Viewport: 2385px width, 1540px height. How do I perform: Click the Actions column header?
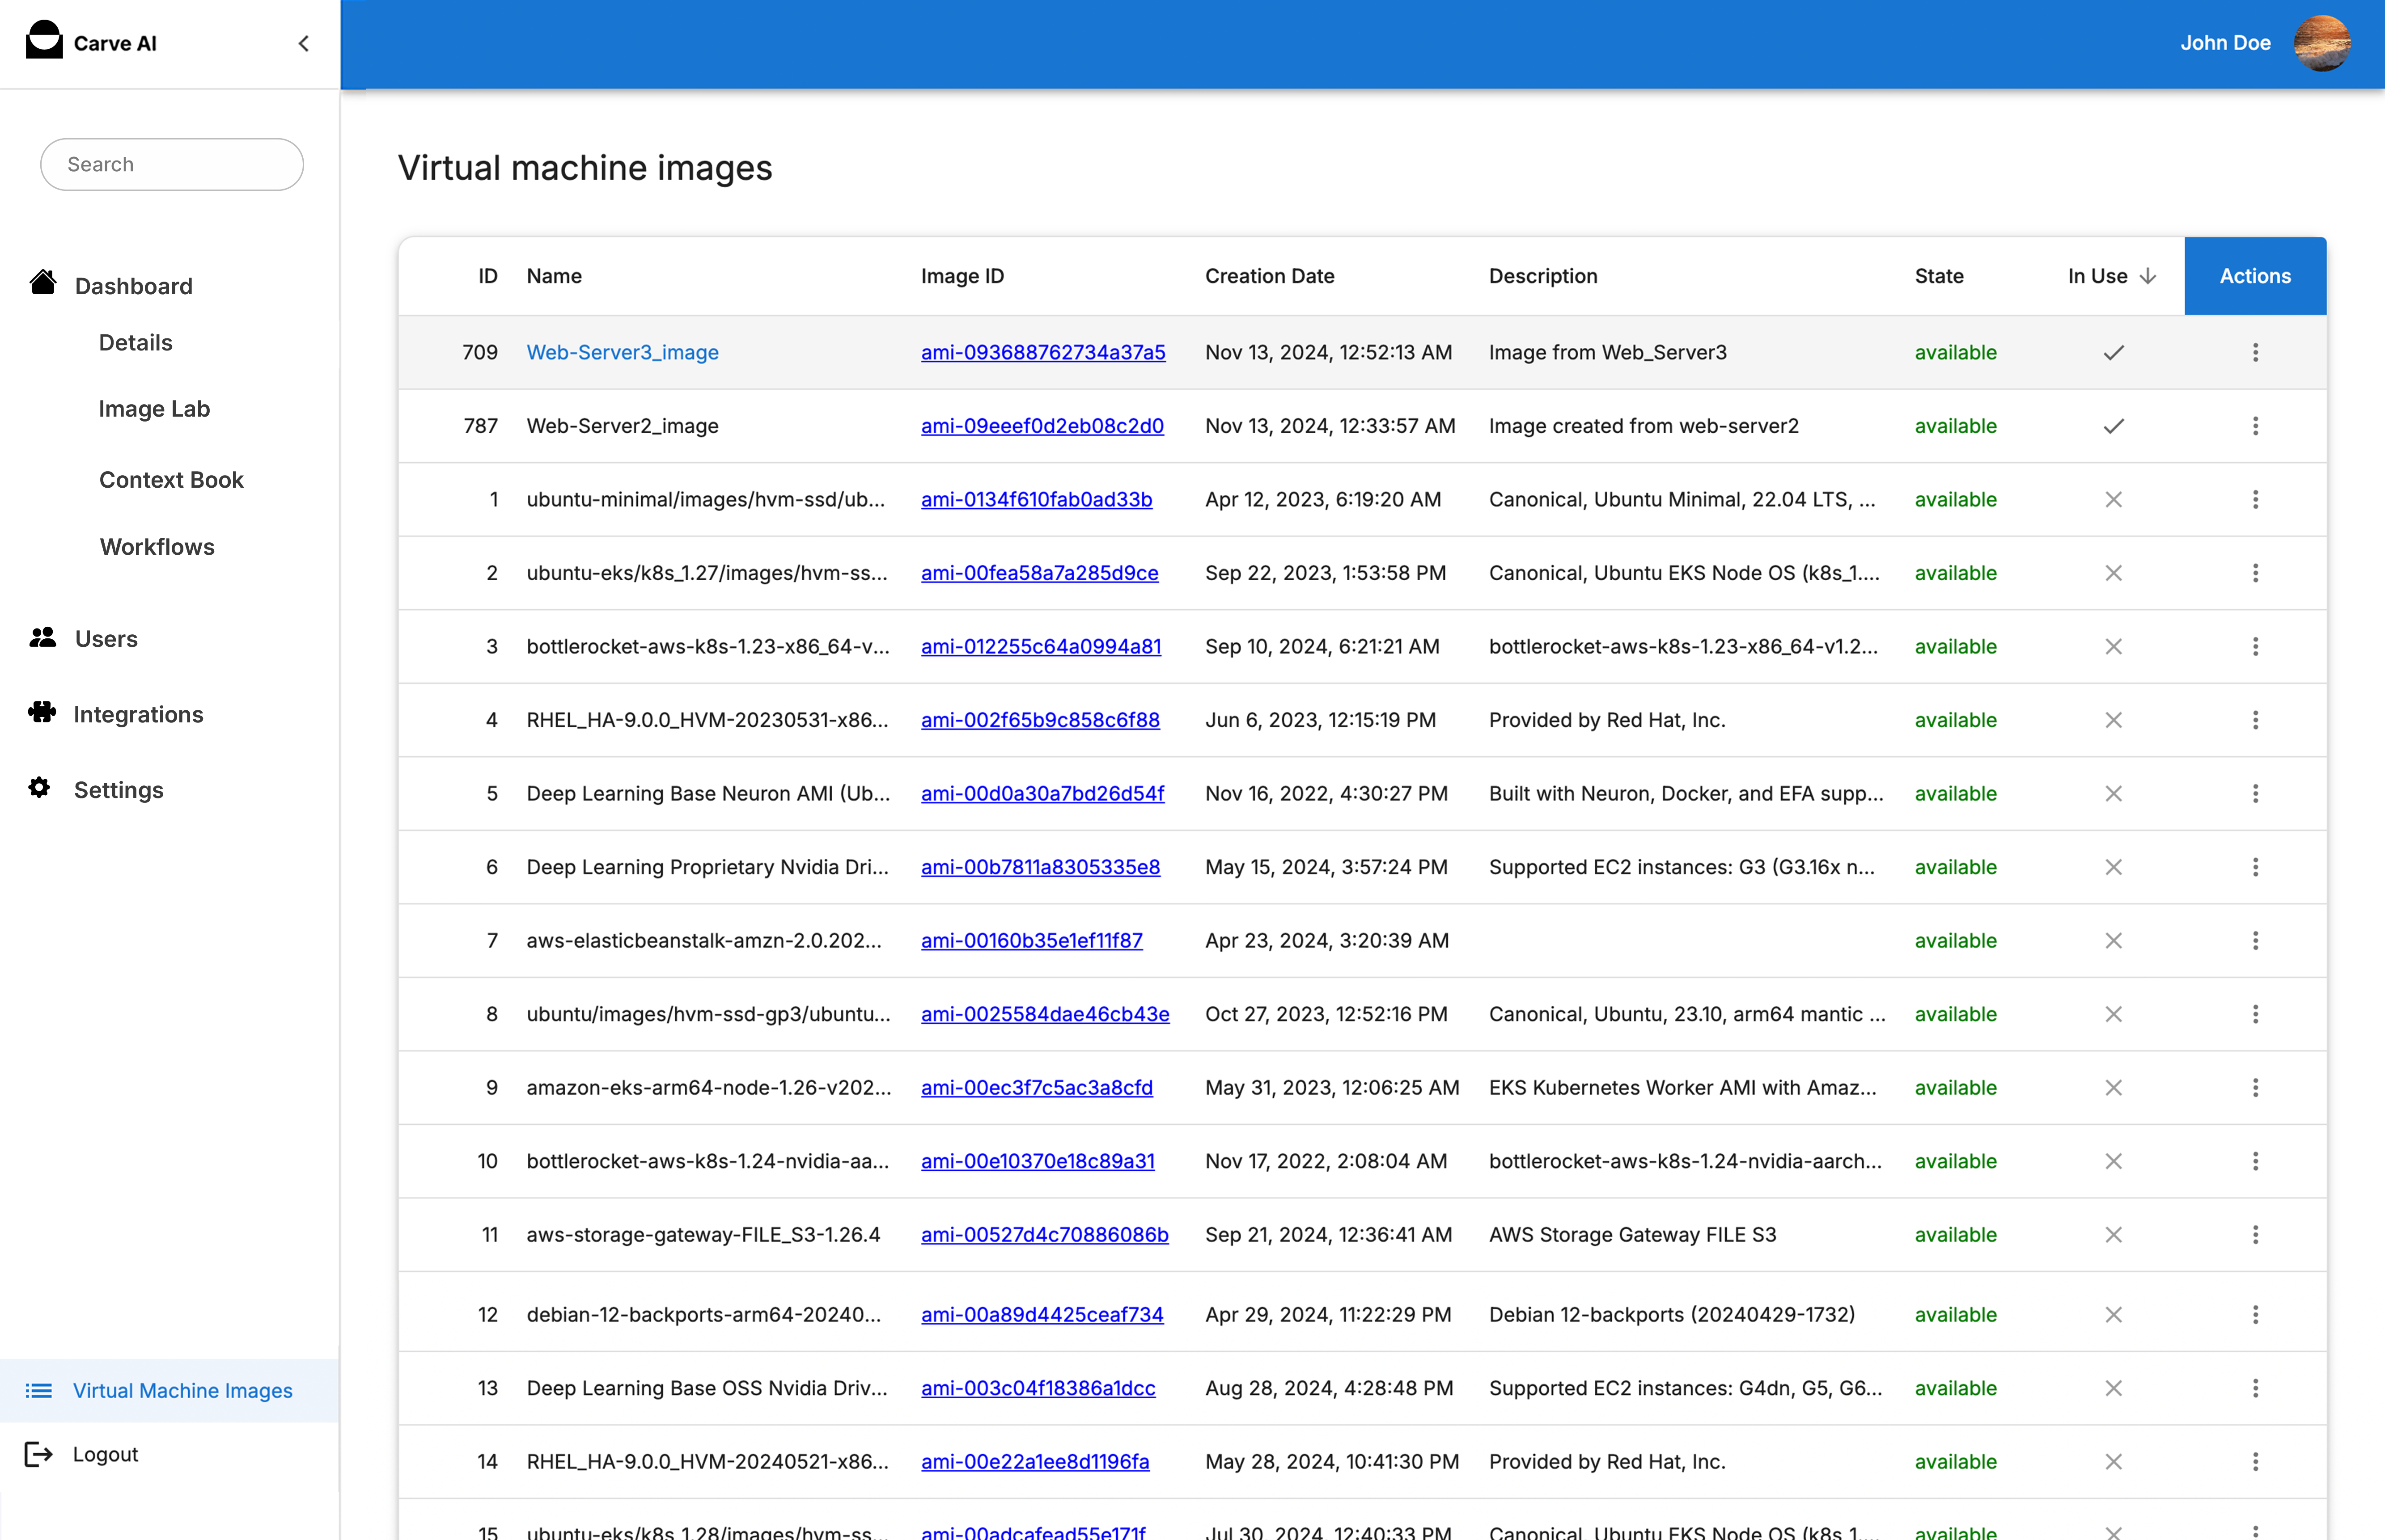(2255, 276)
